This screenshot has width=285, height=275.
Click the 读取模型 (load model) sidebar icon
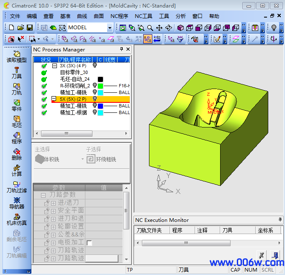[17, 56]
